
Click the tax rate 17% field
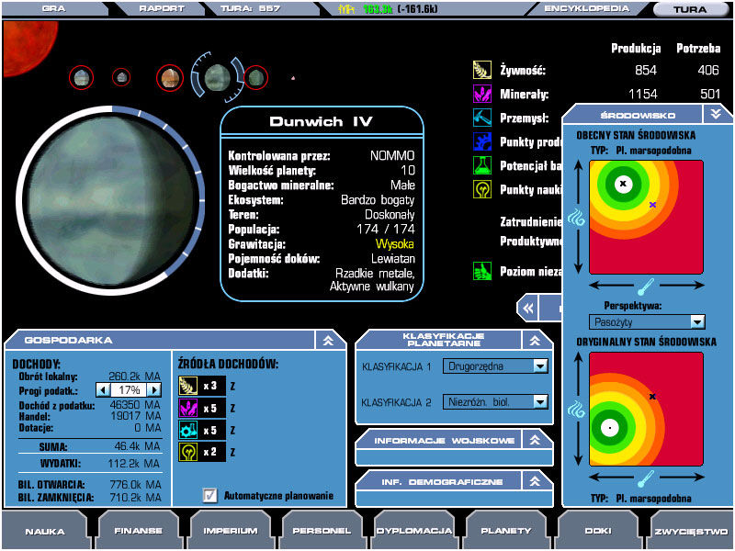click(x=129, y=389)
